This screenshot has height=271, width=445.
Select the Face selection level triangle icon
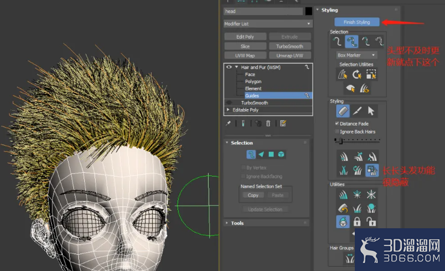tap(261, 154)
